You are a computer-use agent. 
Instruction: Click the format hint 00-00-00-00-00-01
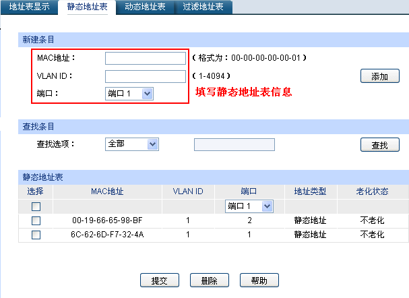point(265,58)
